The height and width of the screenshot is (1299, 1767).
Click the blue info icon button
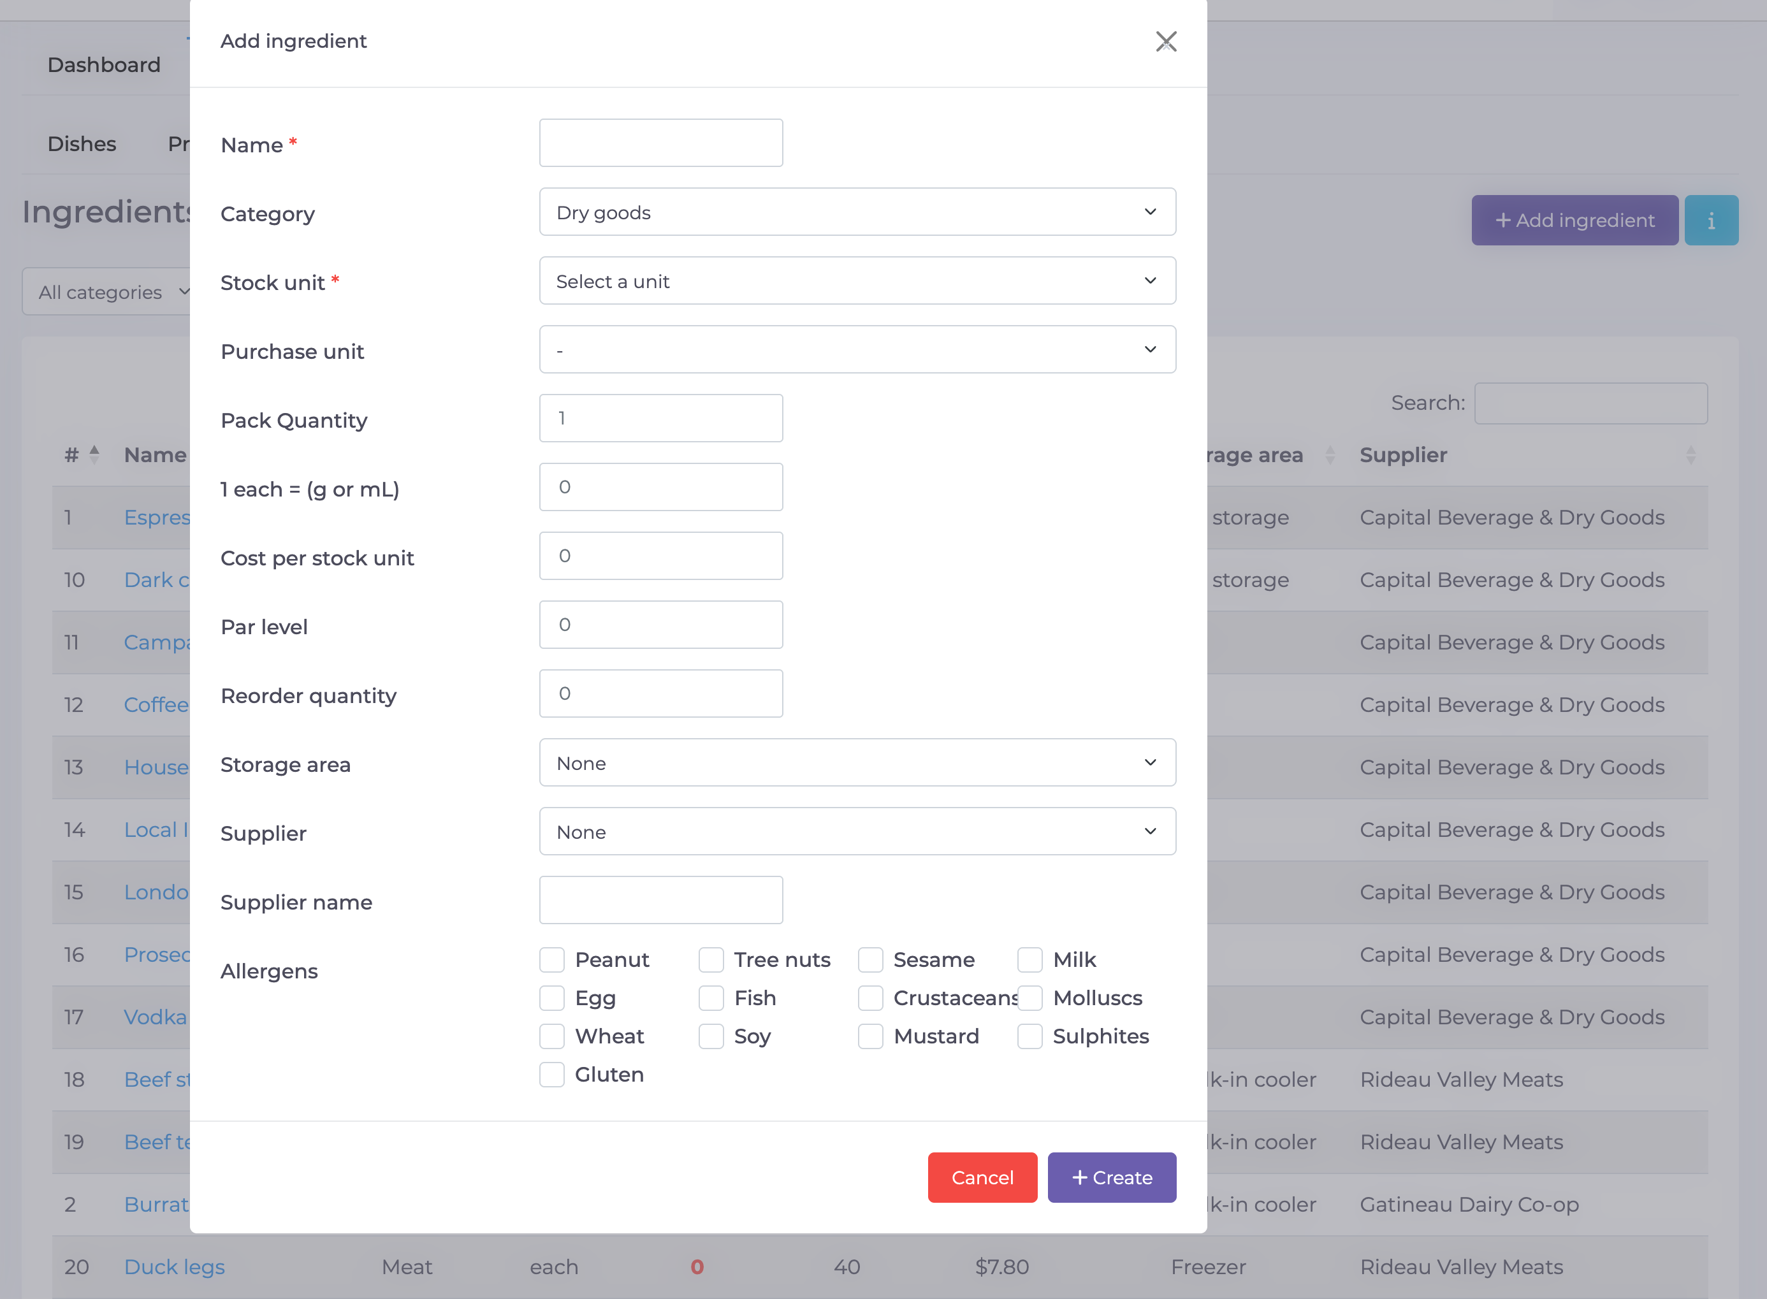1710,220
